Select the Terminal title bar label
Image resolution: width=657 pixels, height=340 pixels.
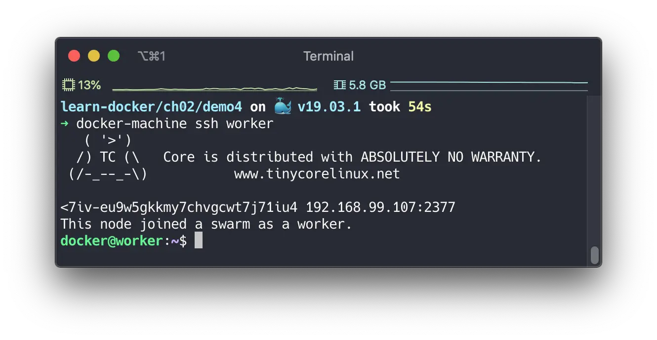tap(328, 56)
